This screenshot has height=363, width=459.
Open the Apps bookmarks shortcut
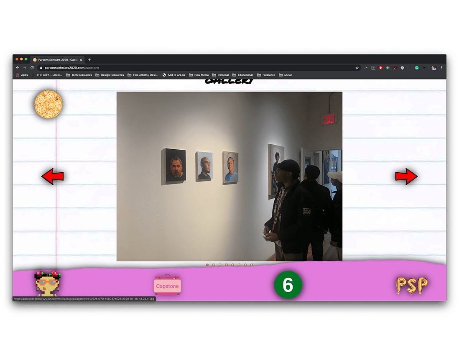pyautogui.click(x=22, y=75)
